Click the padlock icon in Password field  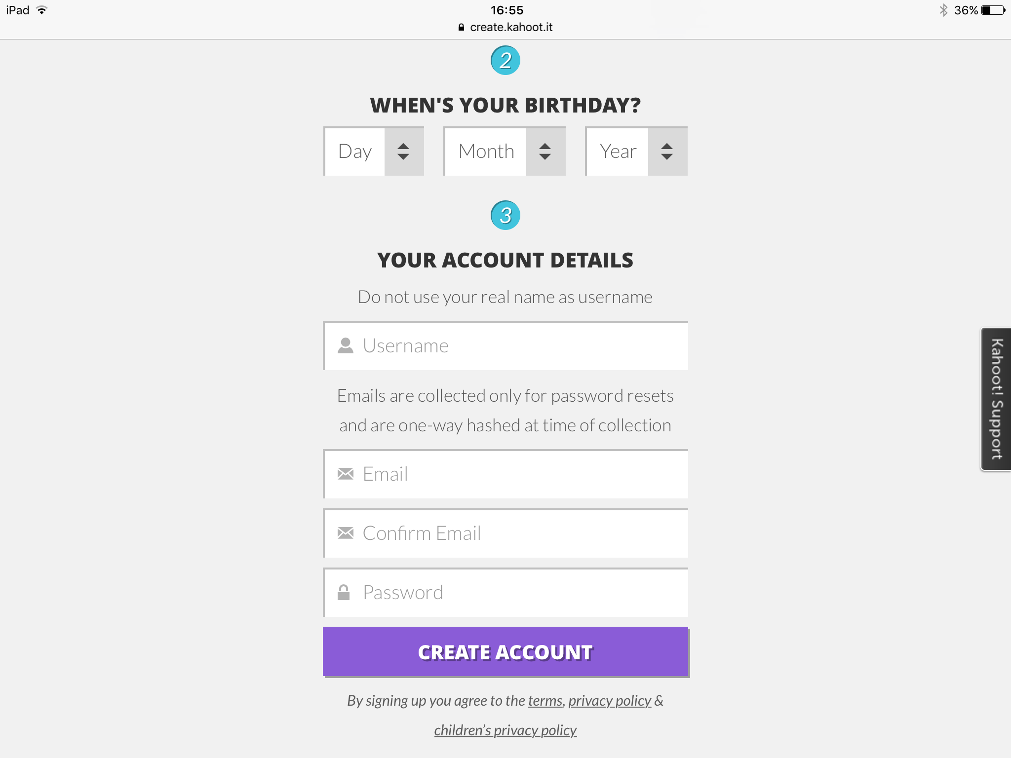[x=344, y=592]
